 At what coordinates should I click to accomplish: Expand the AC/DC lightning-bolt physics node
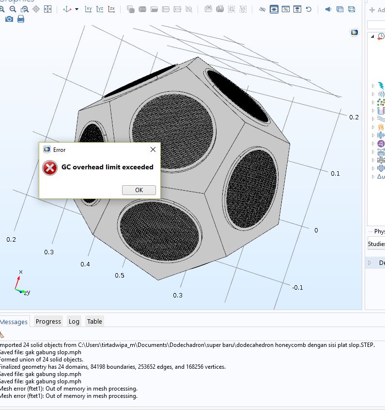coord(372,86)
